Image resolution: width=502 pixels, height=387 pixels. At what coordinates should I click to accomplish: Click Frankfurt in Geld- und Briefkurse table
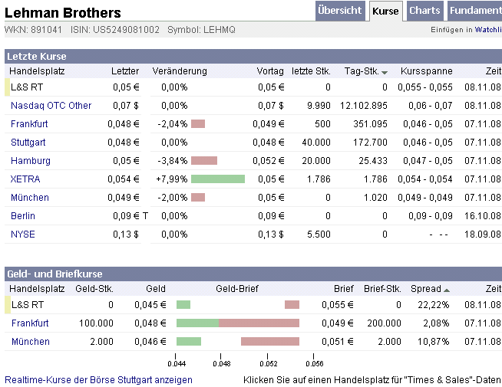coord(30,323)
